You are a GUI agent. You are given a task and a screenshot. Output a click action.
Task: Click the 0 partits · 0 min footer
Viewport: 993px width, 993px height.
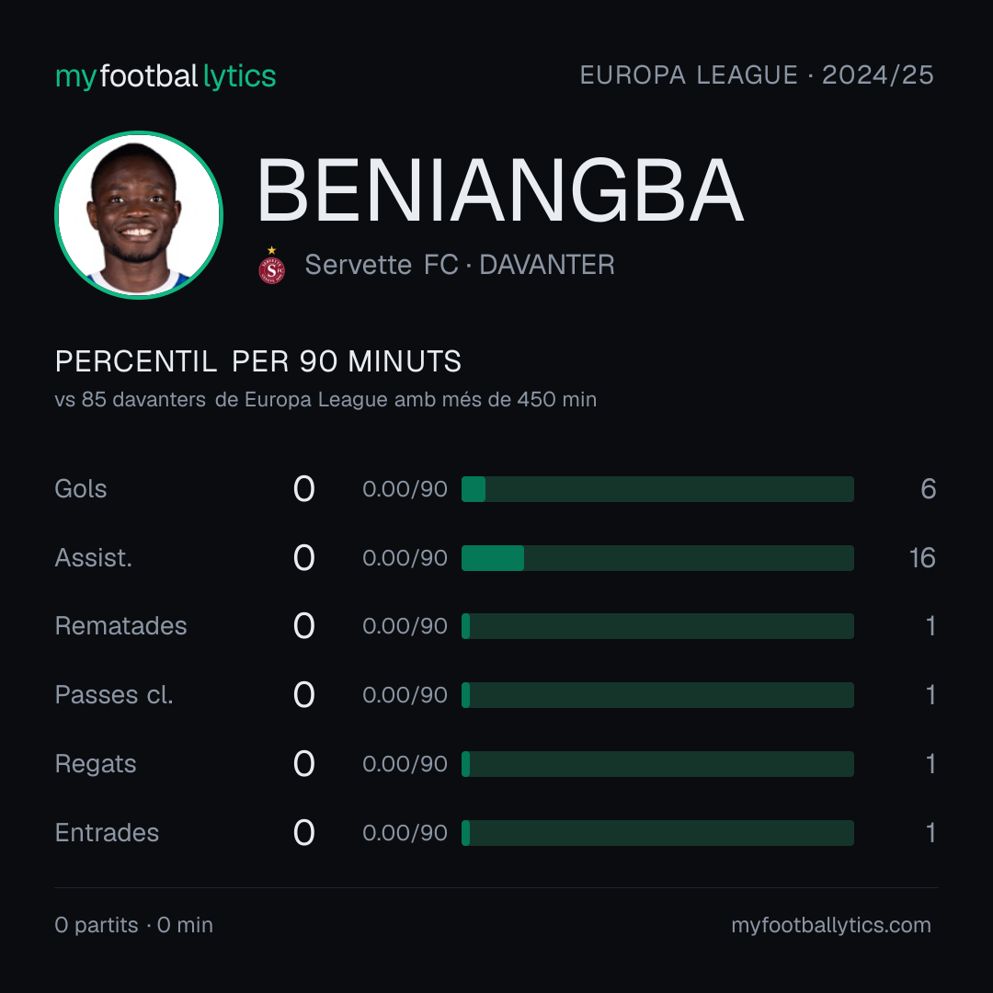134,925
